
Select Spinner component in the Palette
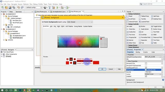click(x=130, y=40)
